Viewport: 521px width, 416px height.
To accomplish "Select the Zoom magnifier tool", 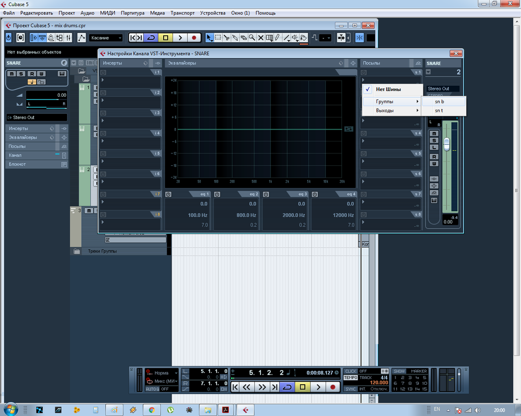I will point(252,38).
